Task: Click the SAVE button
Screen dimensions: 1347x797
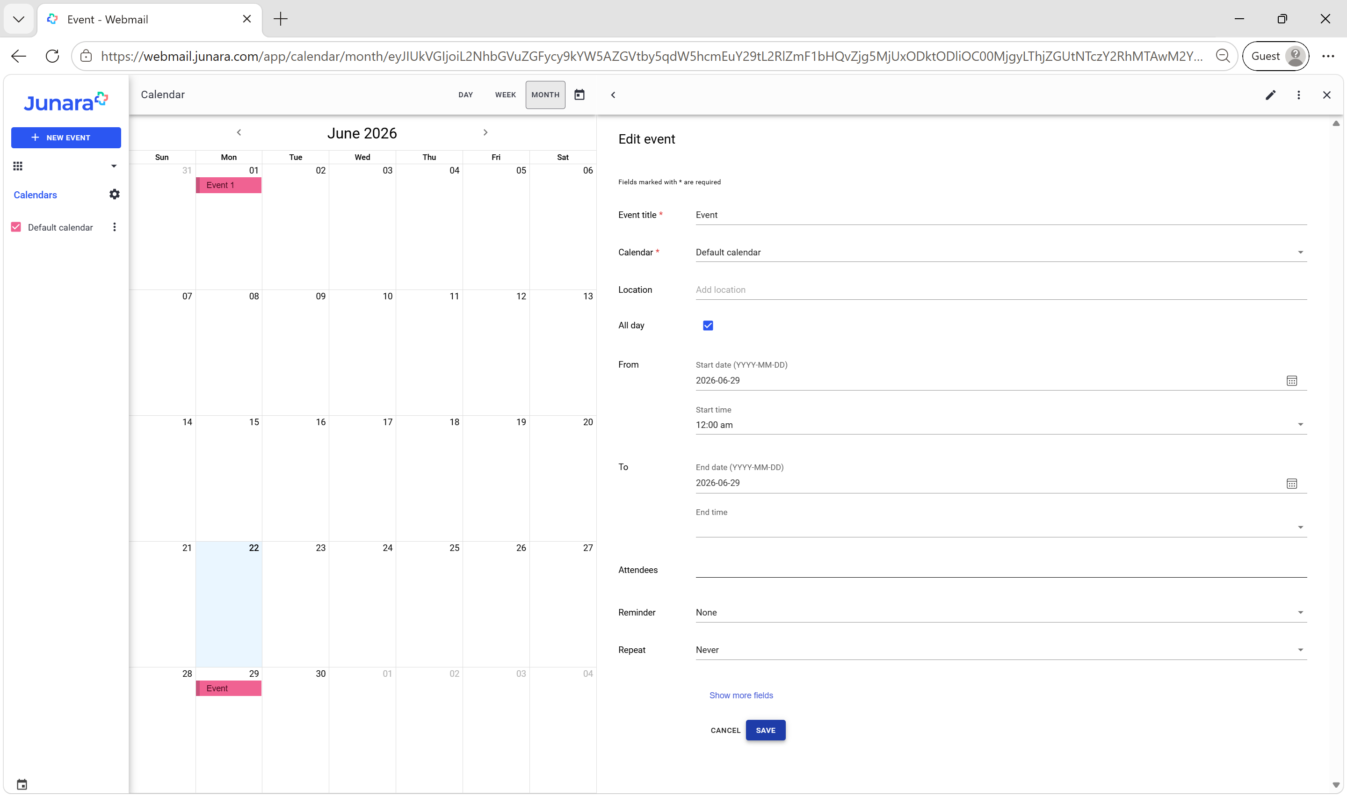Action: point(765,731)
